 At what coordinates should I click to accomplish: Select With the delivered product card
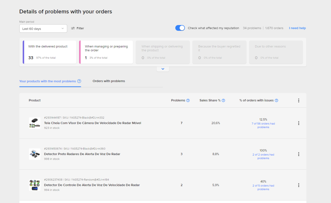(x=50, y=52)
